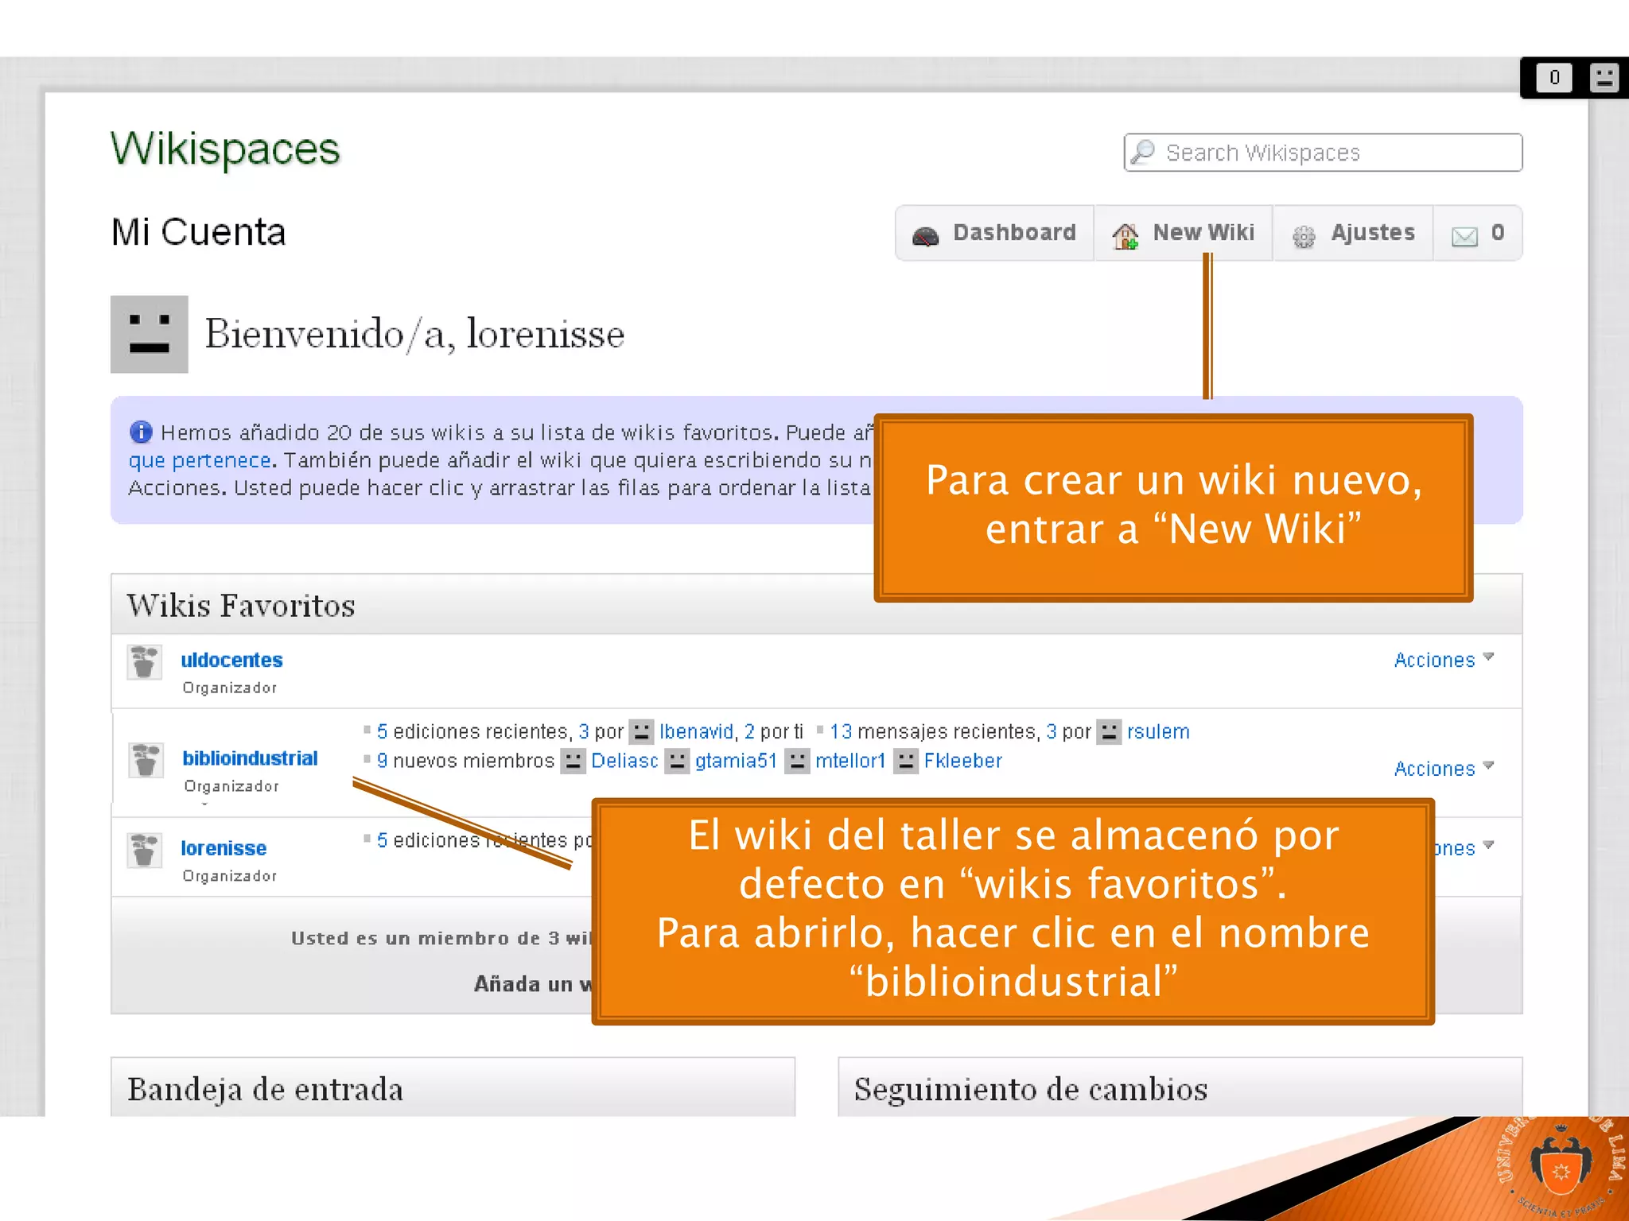Click the gtamia51 avatar icon
The height and width of the screenshot is (1221, 1629).
[677, 762]
